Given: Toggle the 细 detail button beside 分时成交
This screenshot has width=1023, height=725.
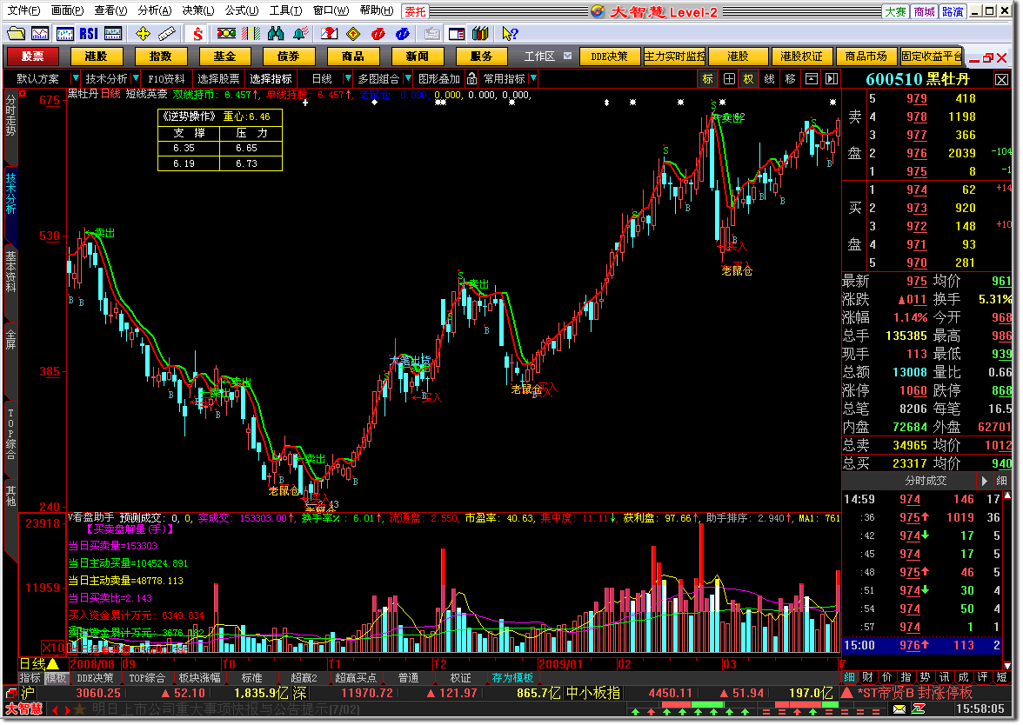Looking at the screenshot, I should tap(1001, 482).
